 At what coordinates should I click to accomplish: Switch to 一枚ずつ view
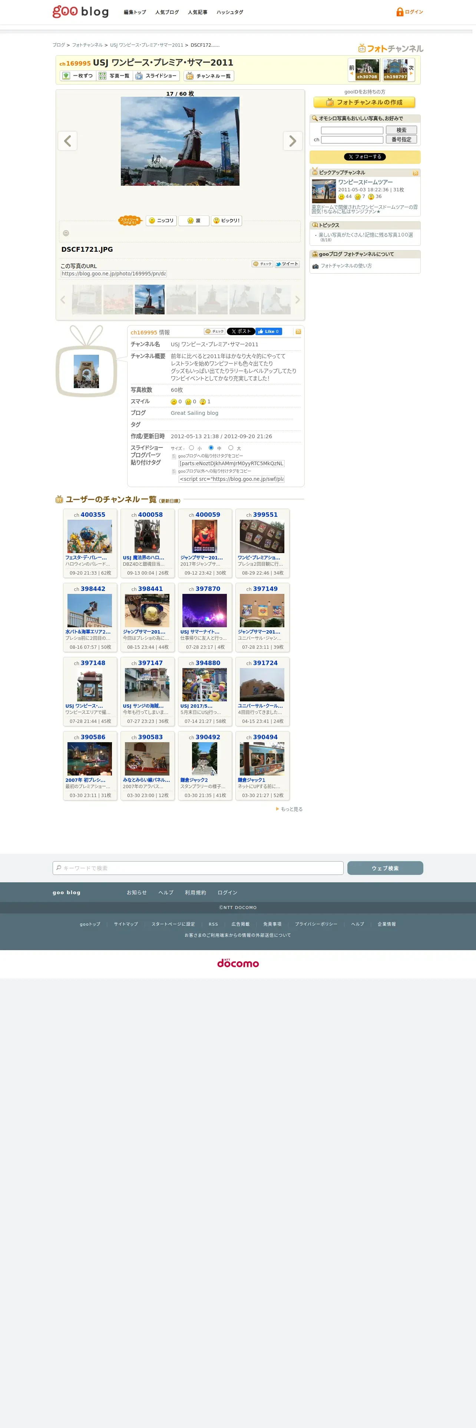click(77, 76)
